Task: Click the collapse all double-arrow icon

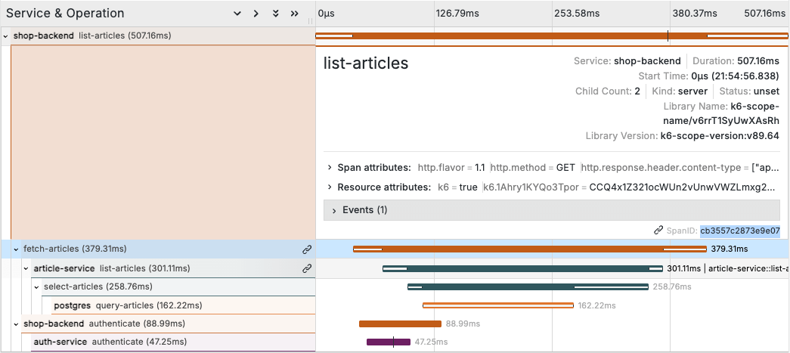Action: (x=295, y=14)
